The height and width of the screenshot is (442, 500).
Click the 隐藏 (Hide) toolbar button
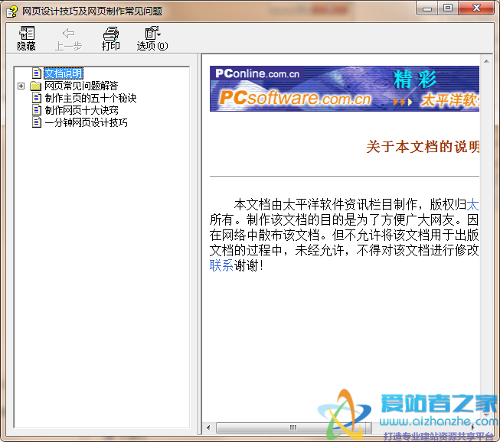pos(26,38)
